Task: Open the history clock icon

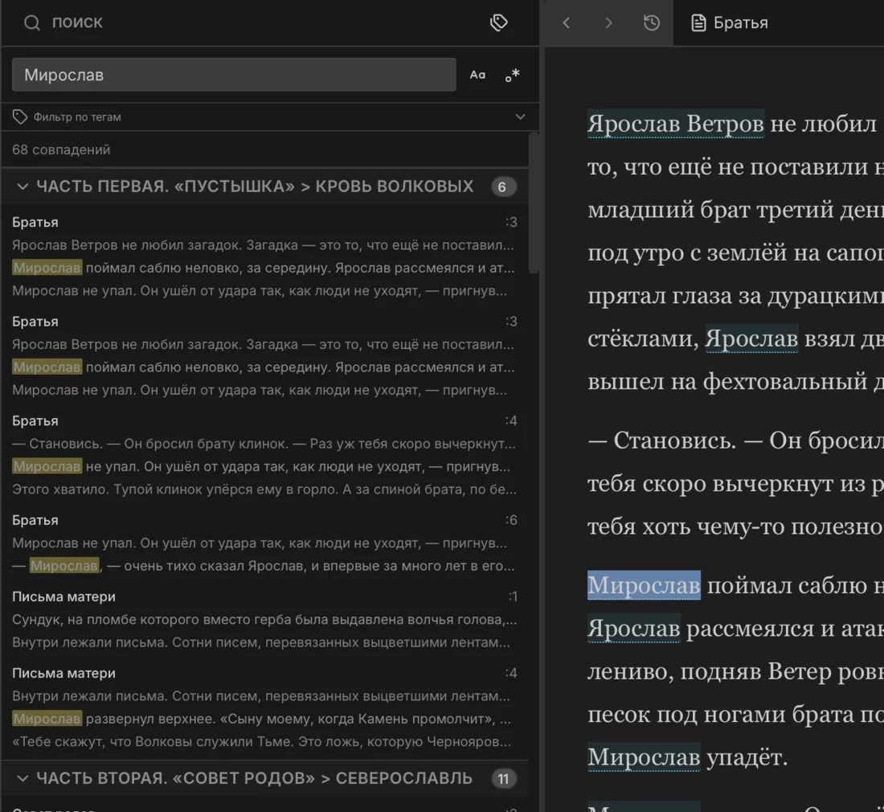Action: (651, 23)
